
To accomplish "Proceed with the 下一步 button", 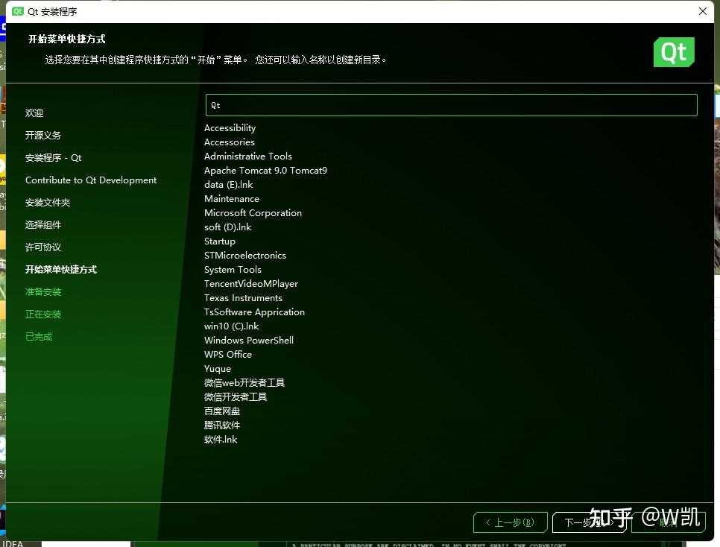I will [x=589, y=522].
